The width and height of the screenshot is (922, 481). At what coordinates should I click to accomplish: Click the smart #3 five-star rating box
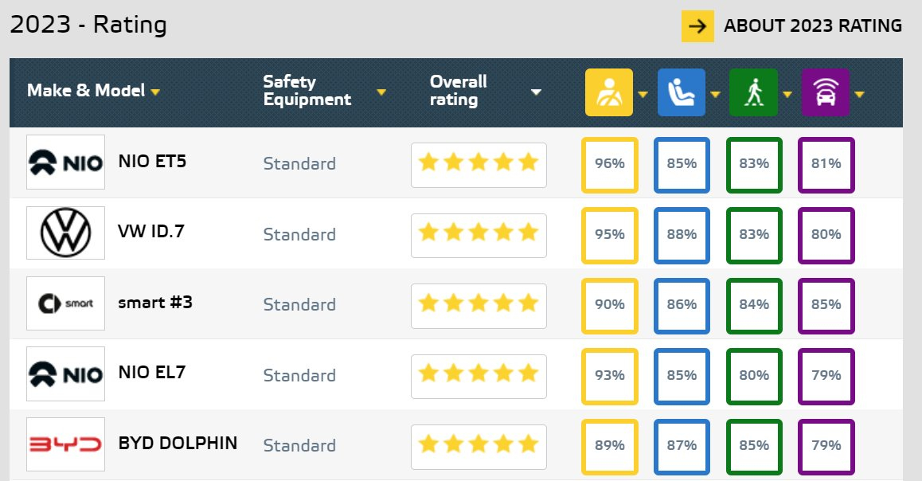point(479,306)
